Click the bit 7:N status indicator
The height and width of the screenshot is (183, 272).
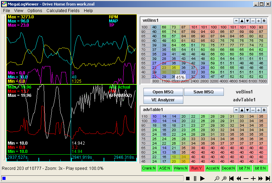[x=244, y=168]
